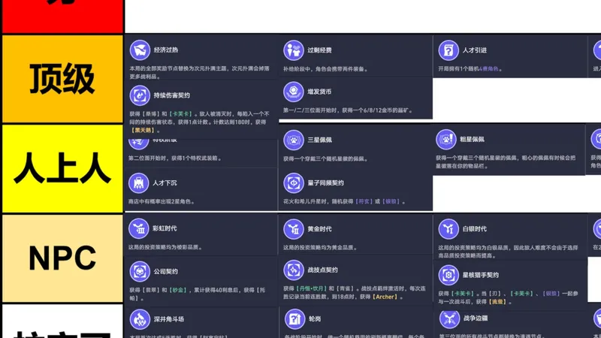Click the 黄金时代 title text

(x=319, y=229)
